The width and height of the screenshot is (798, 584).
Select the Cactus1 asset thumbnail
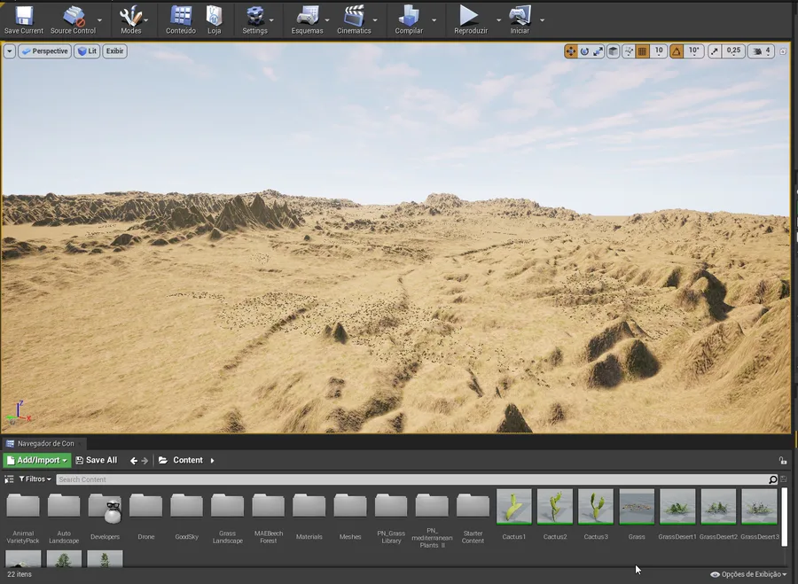point(514,507)
